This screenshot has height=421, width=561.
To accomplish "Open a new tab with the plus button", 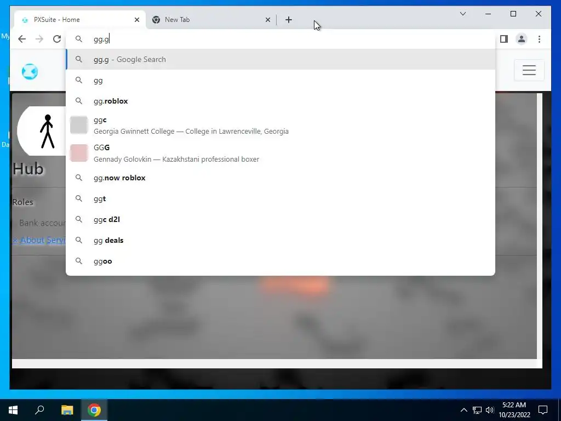I will (289, 20).
